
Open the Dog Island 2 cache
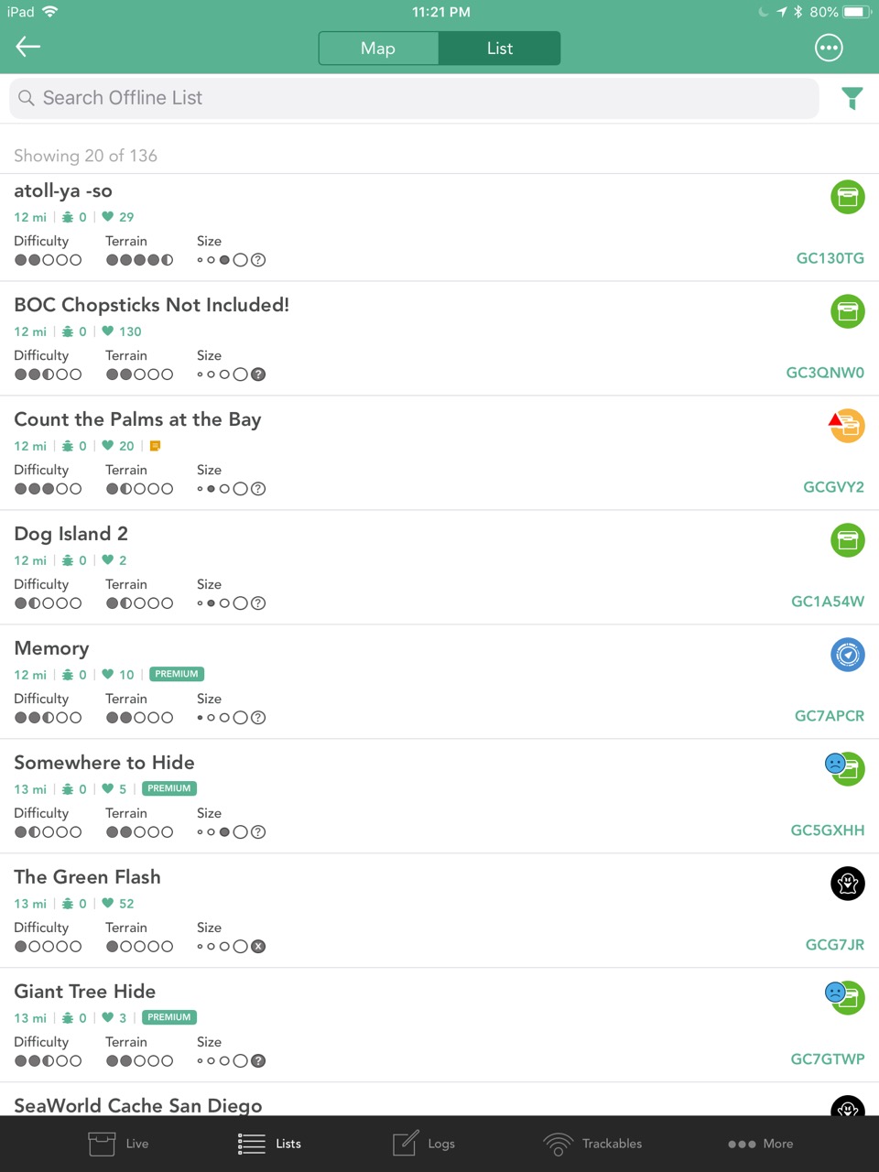(439, 568)
